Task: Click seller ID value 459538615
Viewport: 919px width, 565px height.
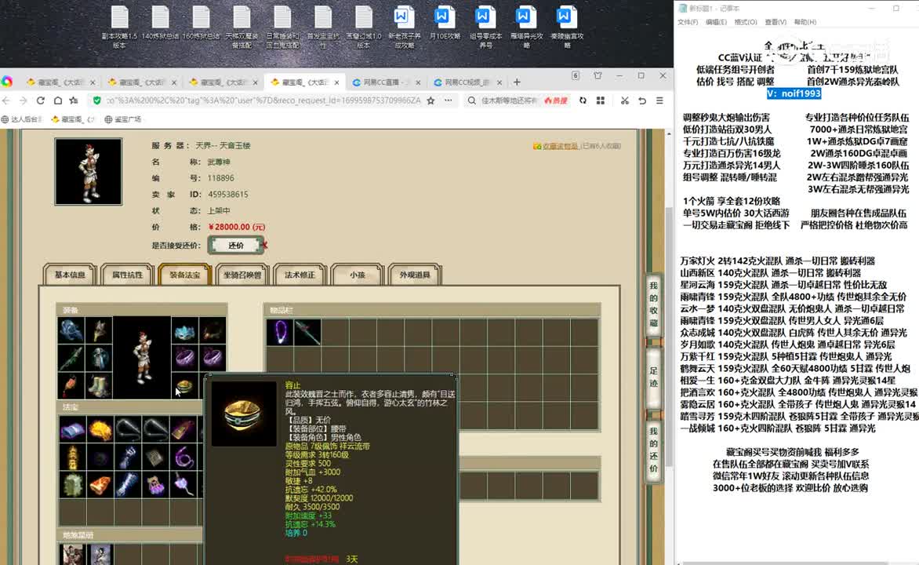Action: 228,194
